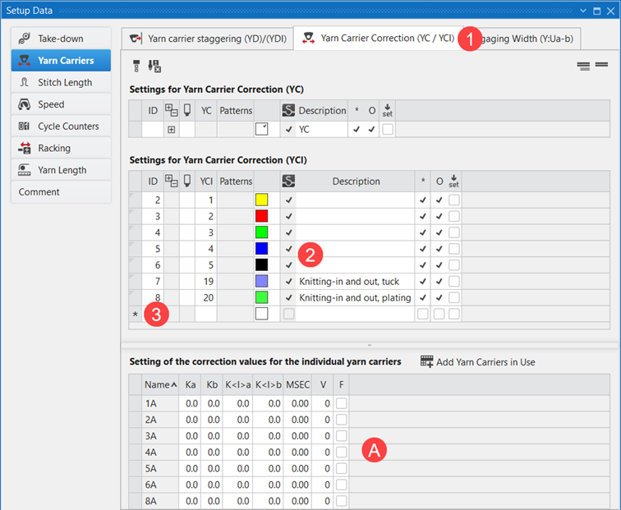The image size is (621, 510).
Task: Click the yellow color swatch for YCI 1
Action: click(262, 200)
